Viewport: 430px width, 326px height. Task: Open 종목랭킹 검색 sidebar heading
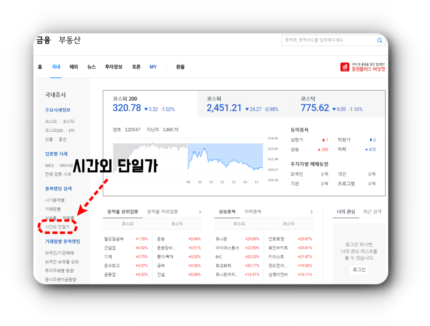[58, 188]
